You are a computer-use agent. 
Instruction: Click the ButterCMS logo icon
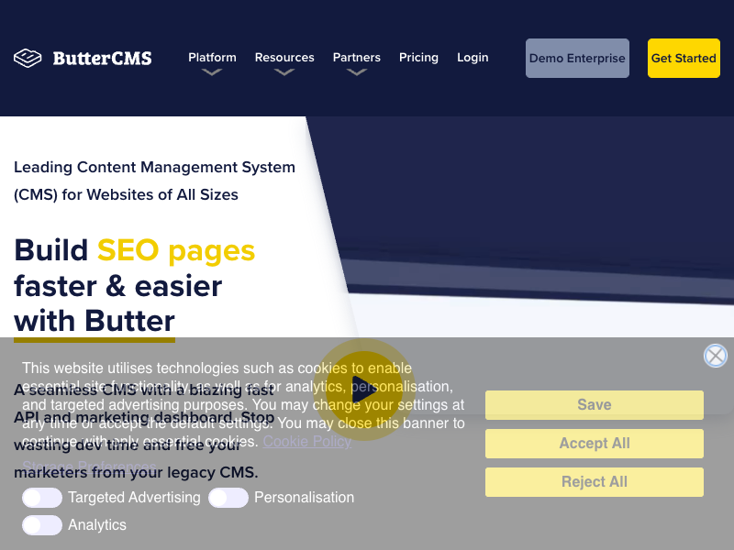point(28,58)
